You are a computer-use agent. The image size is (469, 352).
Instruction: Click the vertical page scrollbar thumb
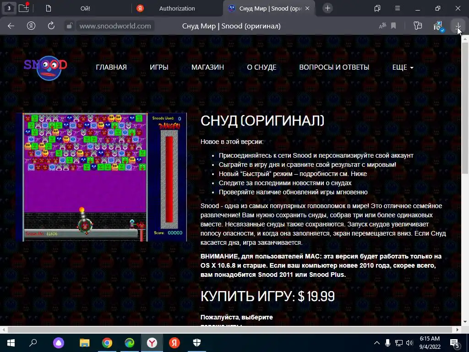click(x=465, y=108)
